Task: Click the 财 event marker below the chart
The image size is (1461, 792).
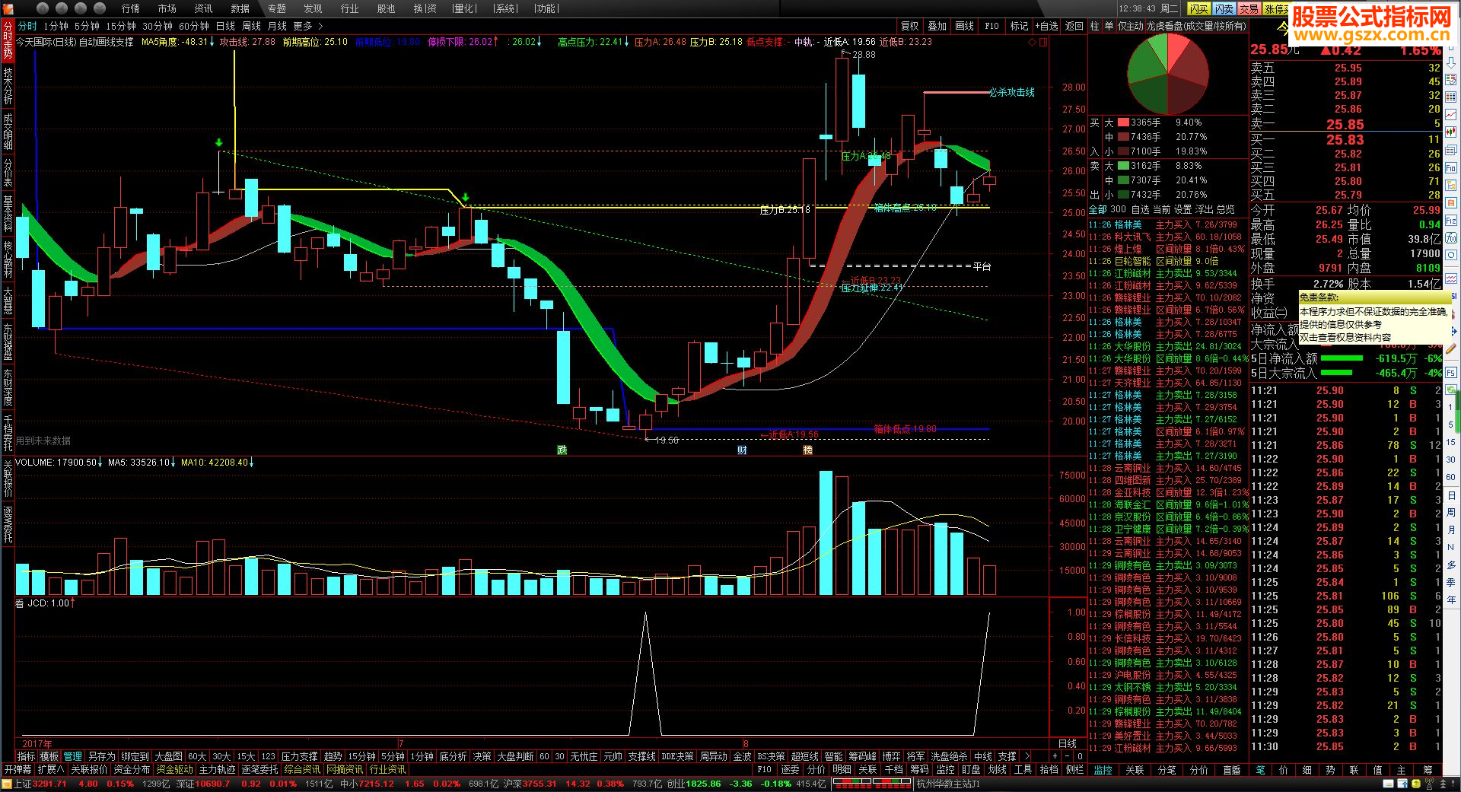Action: coord(742,450)
